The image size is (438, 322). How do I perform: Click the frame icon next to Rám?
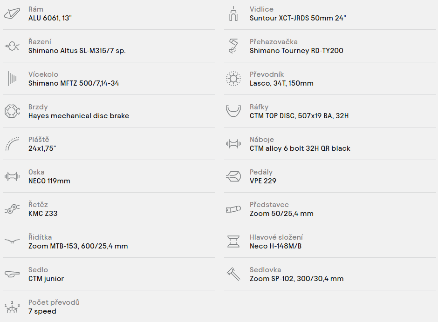click(12, 13)
